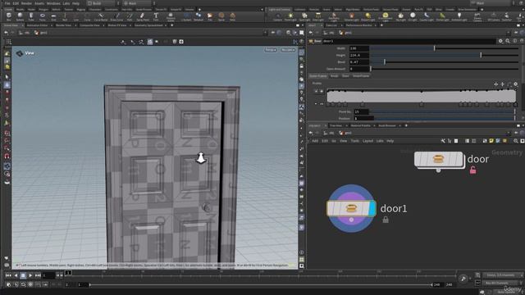Image resolution: width=525 pixels, height=295 pixels.
Task: Select the door1 node in the network
Action: (351, 208)
